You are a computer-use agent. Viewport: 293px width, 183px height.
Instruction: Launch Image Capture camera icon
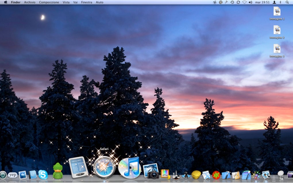[x=151, y=171]
